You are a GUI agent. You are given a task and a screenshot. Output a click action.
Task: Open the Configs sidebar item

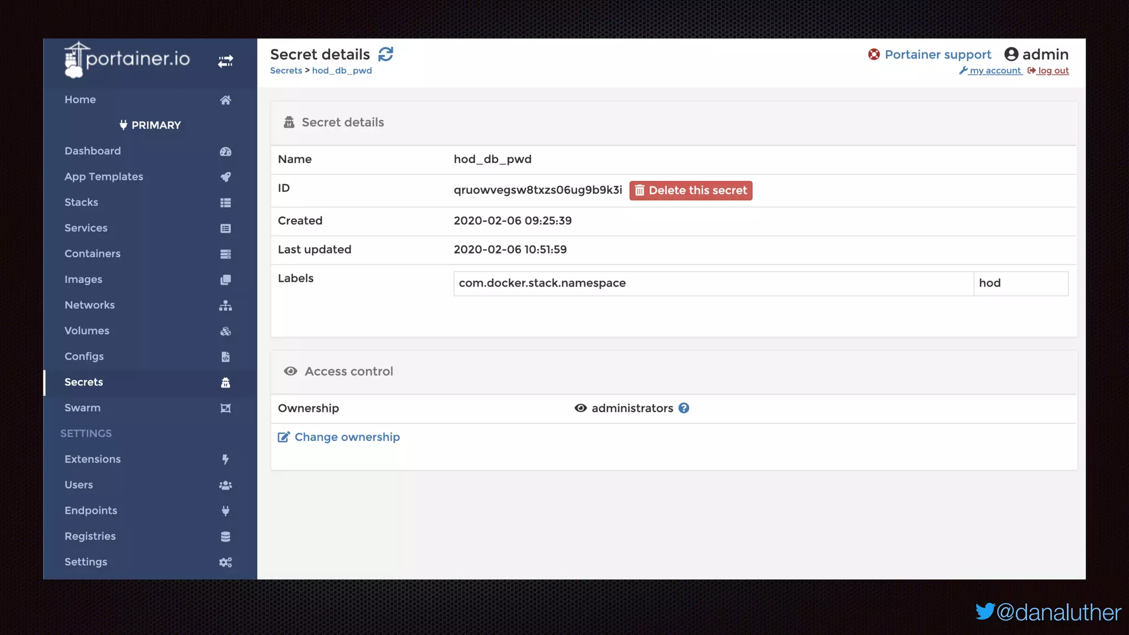[84, 357]
